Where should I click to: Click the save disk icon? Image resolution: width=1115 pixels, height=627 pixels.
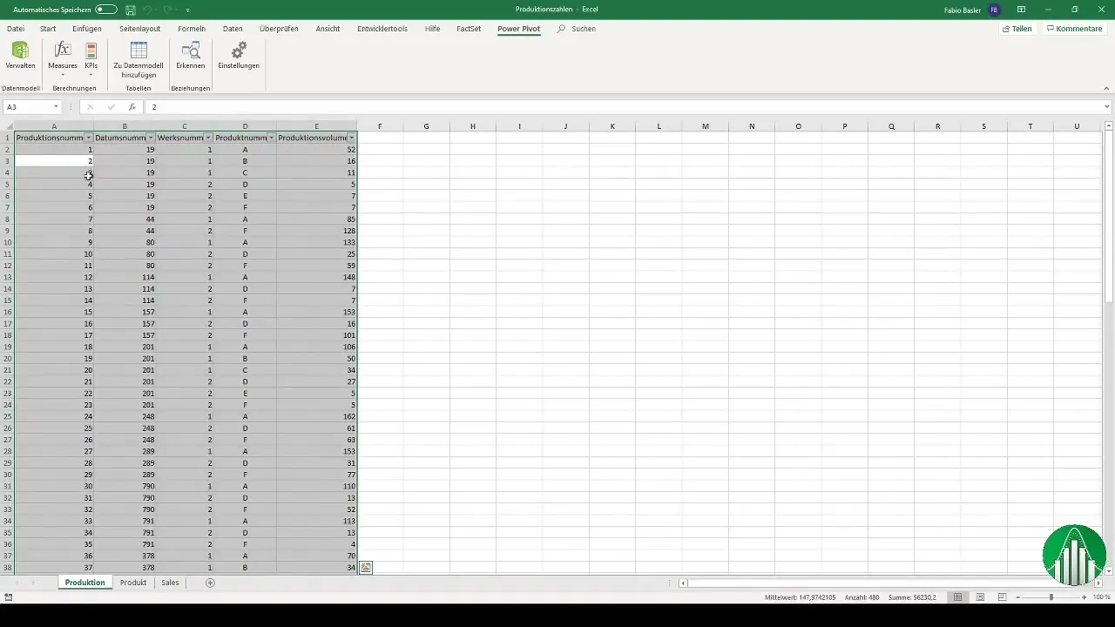pos(130,10)
